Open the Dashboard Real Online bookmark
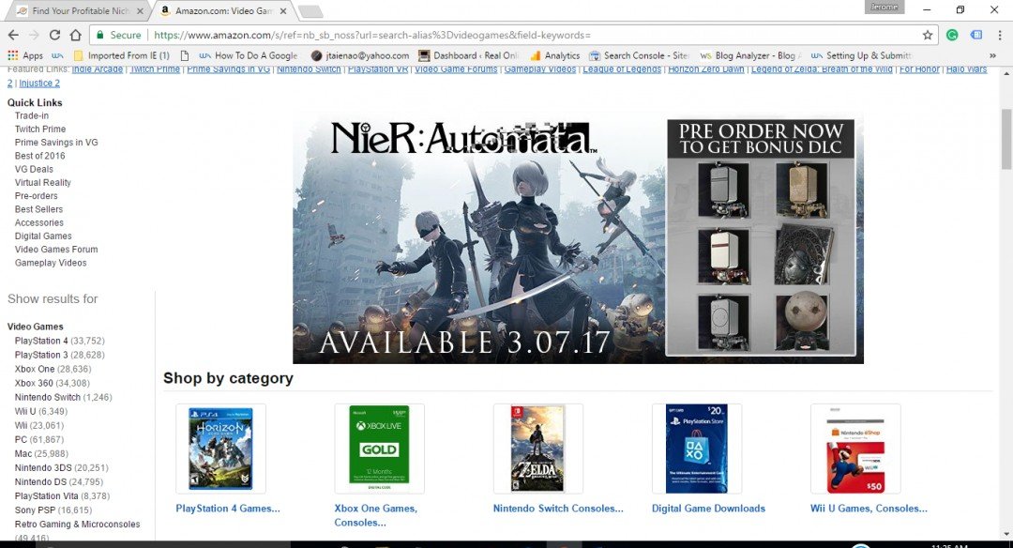Screen dimensions: 1013x548 (469, 55)
